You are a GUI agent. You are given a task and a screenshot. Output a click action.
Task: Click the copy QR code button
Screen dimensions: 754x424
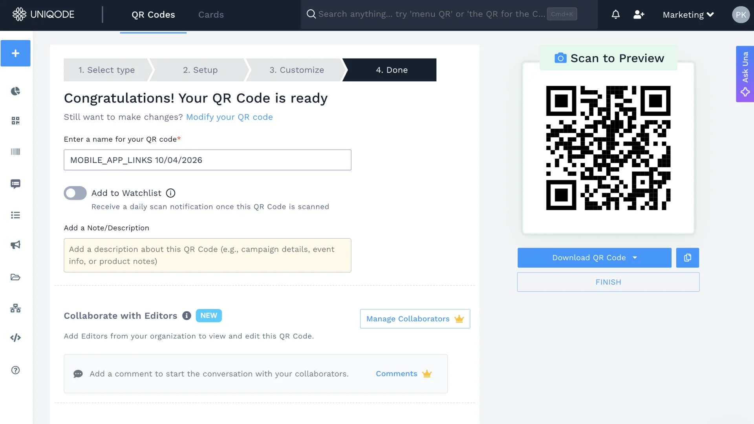[x=687, y=258]
